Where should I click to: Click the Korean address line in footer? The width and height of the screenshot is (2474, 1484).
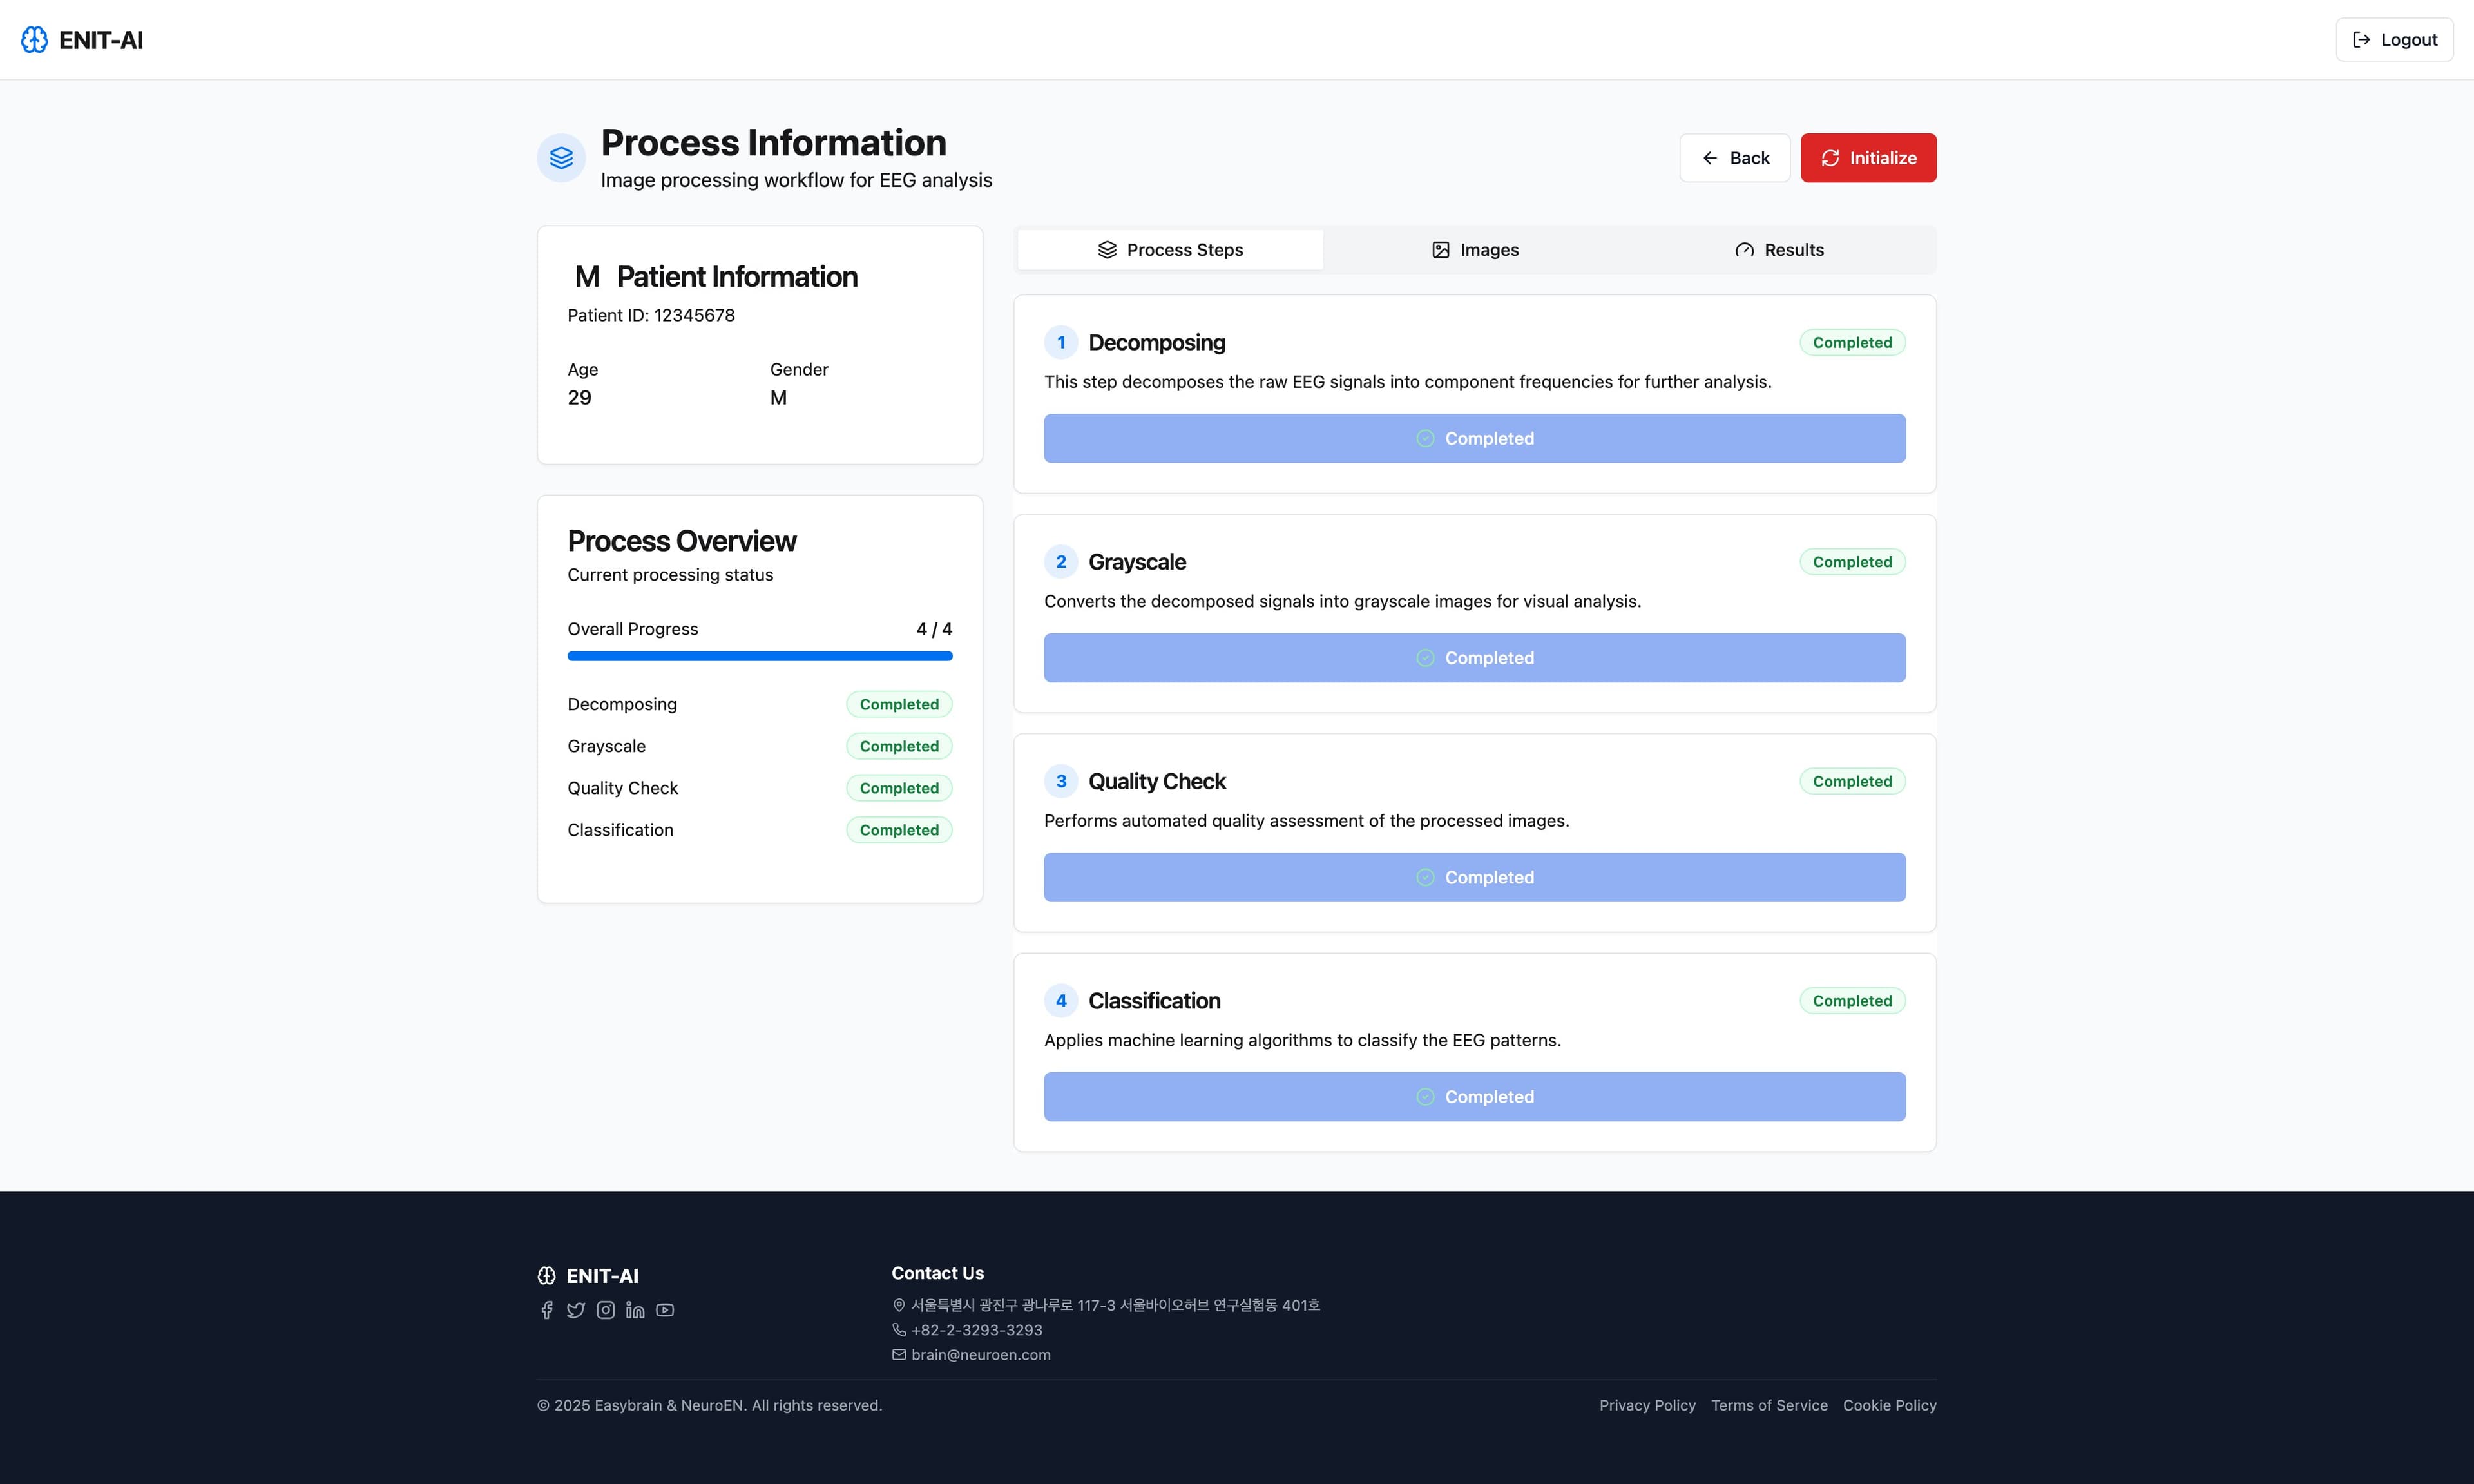click(1115, 1305)
